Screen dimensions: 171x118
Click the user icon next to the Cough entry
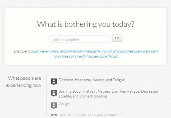[54, 105]
